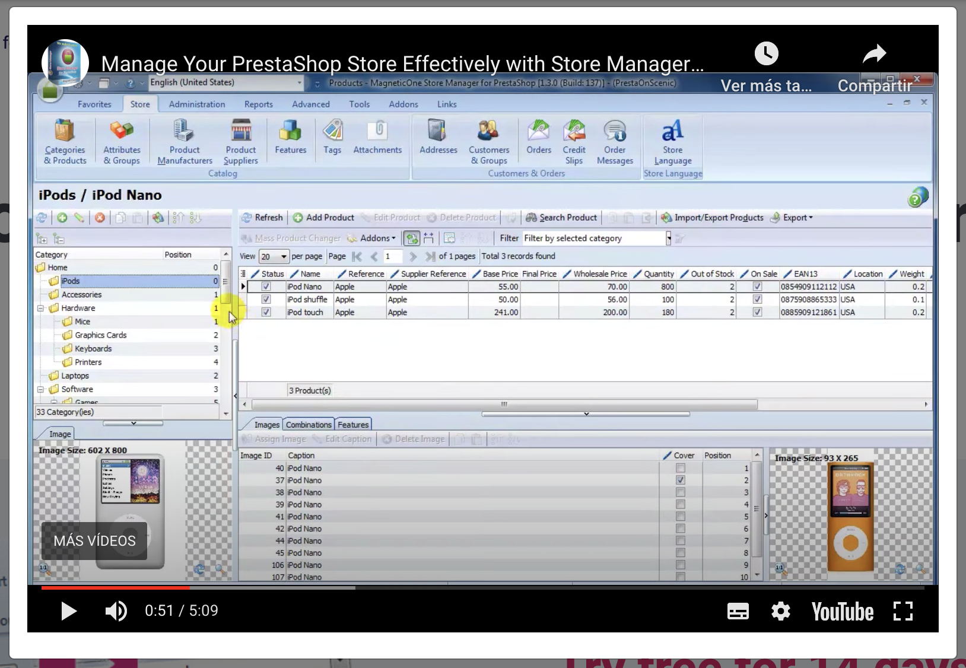The width and height of the screenshot is (966, 668).
Task: Collapse the Hardware category tree node
Action: pyautogui.click(x=40, y=308)
